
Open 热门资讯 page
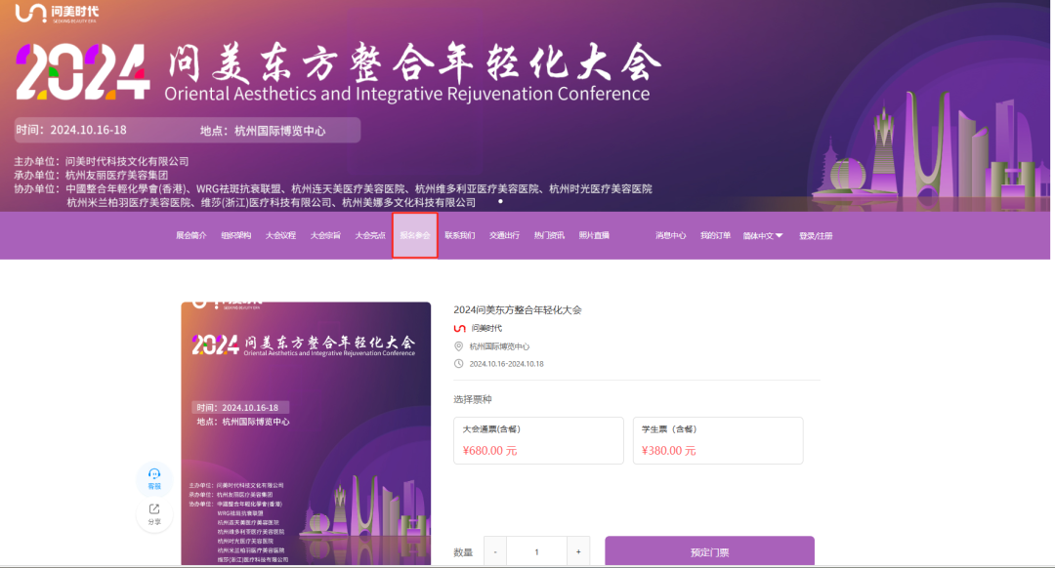pos(549,236)
